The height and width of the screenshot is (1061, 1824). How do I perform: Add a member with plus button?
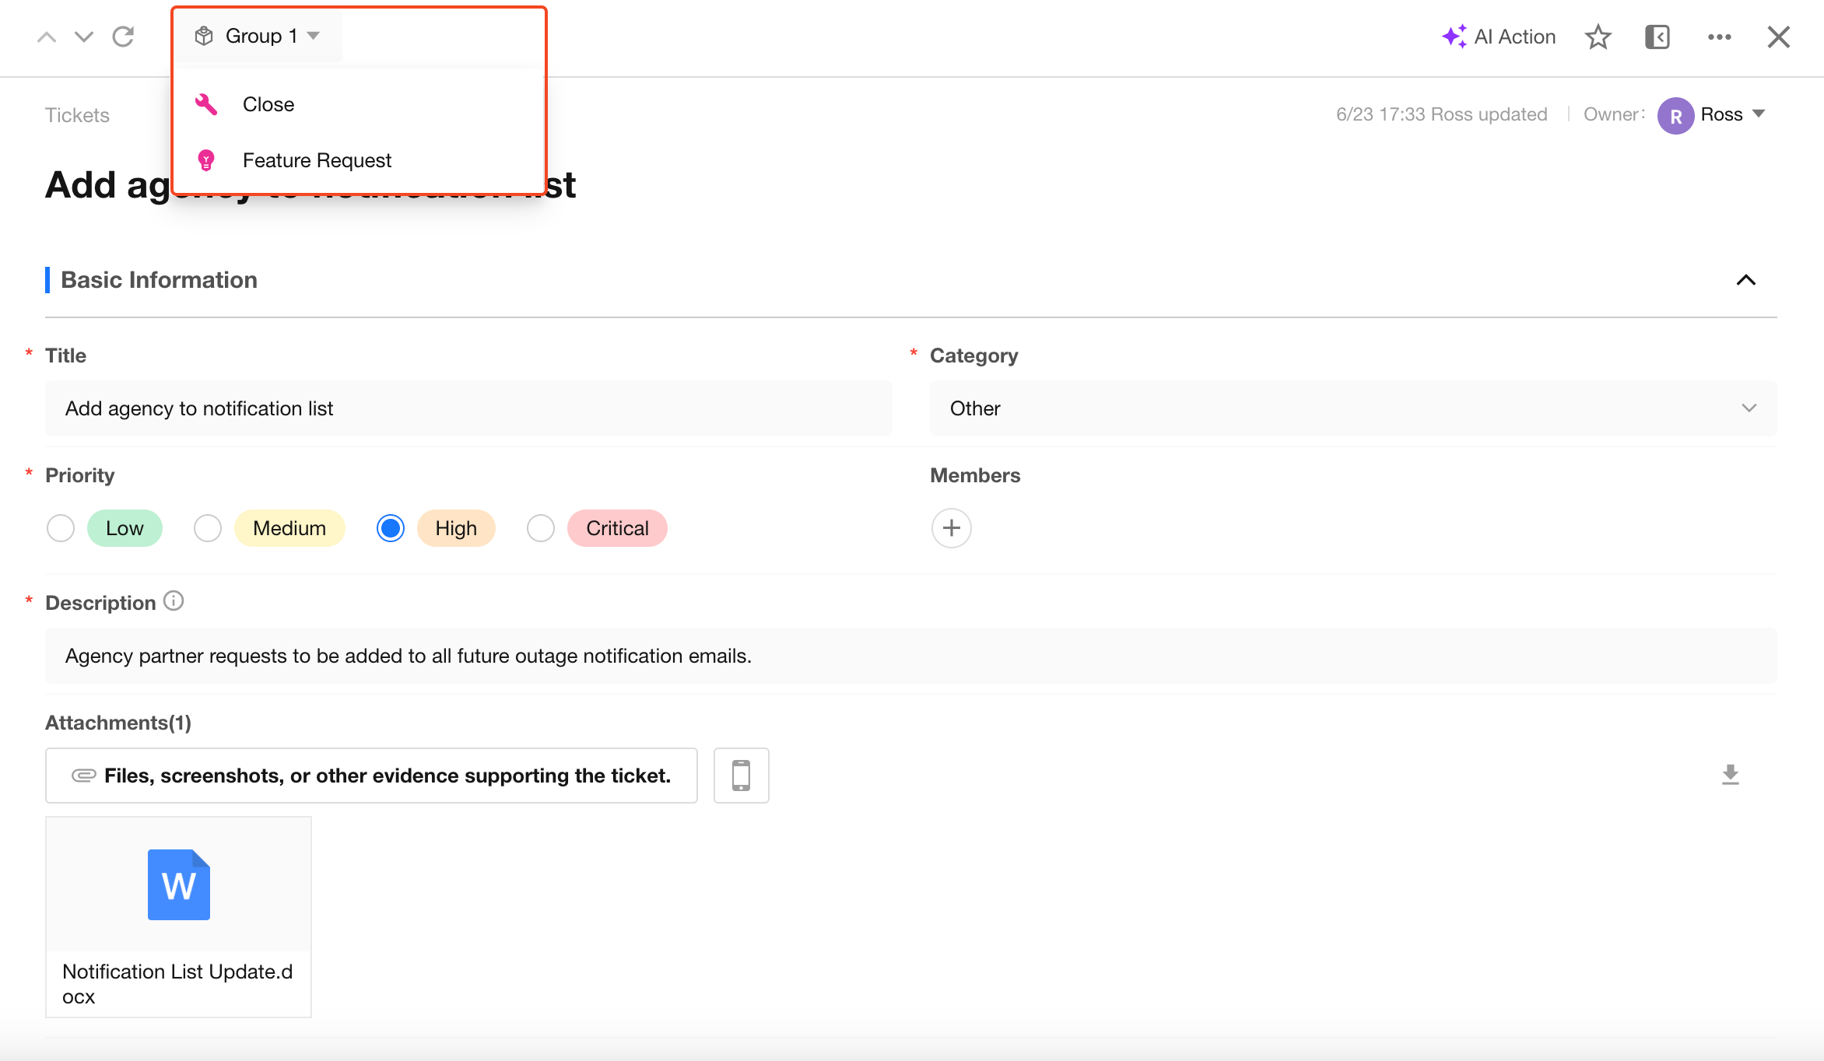coord(952,528)
